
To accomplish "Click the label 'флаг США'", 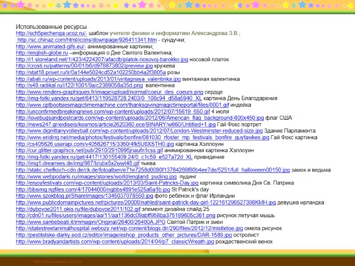I will point(279,117).
